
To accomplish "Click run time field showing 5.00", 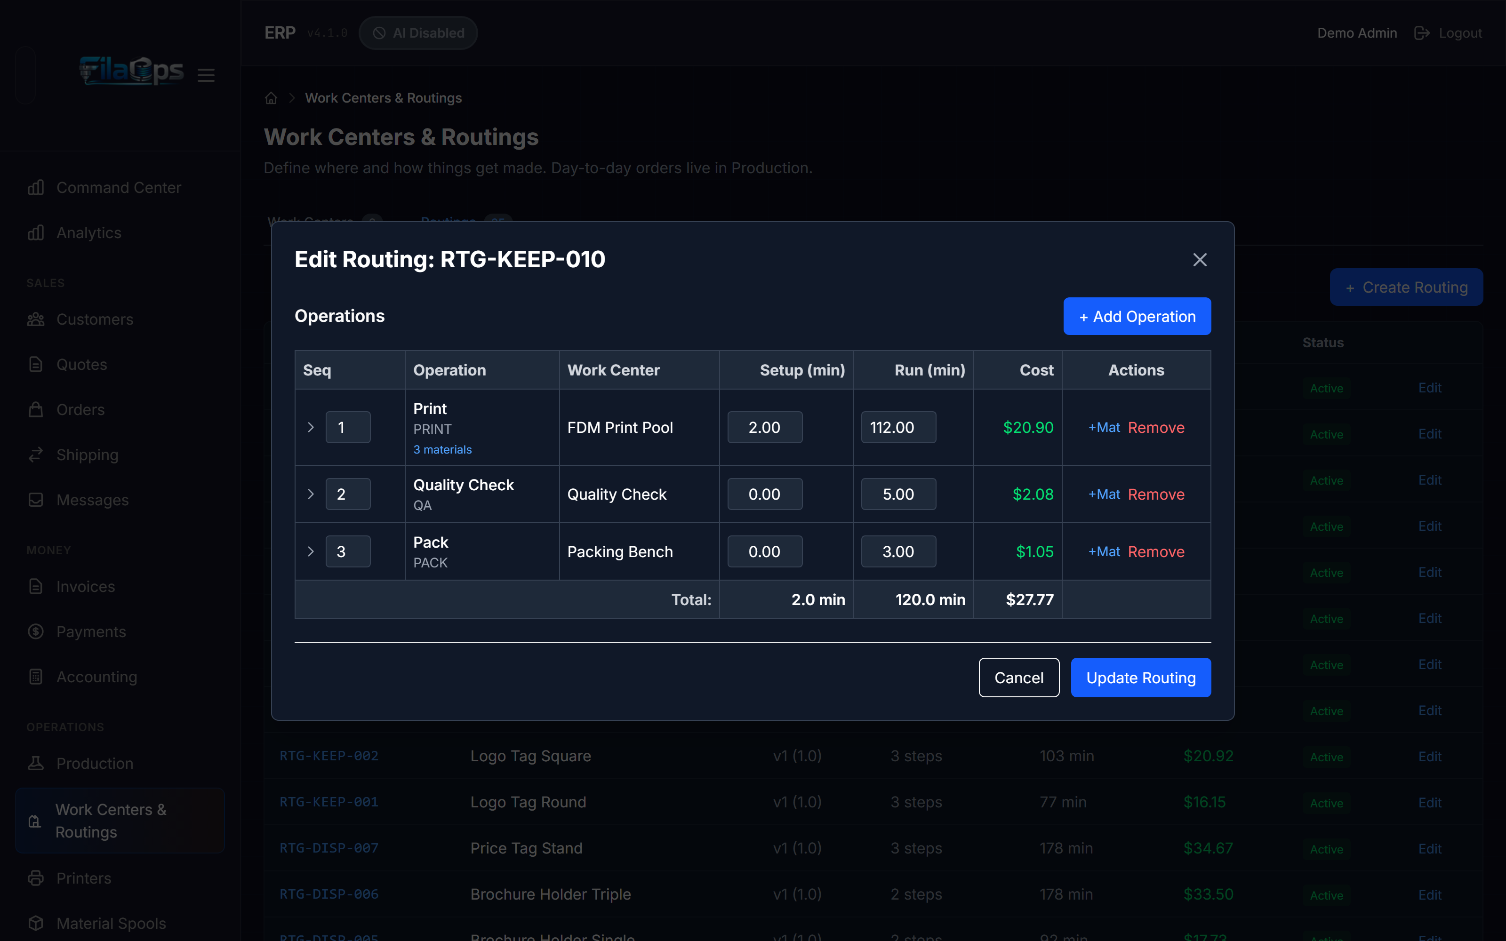I will pyautogui.click(x=898, y=494).
